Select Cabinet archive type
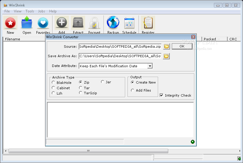 pyautogui.click(x=53, y=88)
